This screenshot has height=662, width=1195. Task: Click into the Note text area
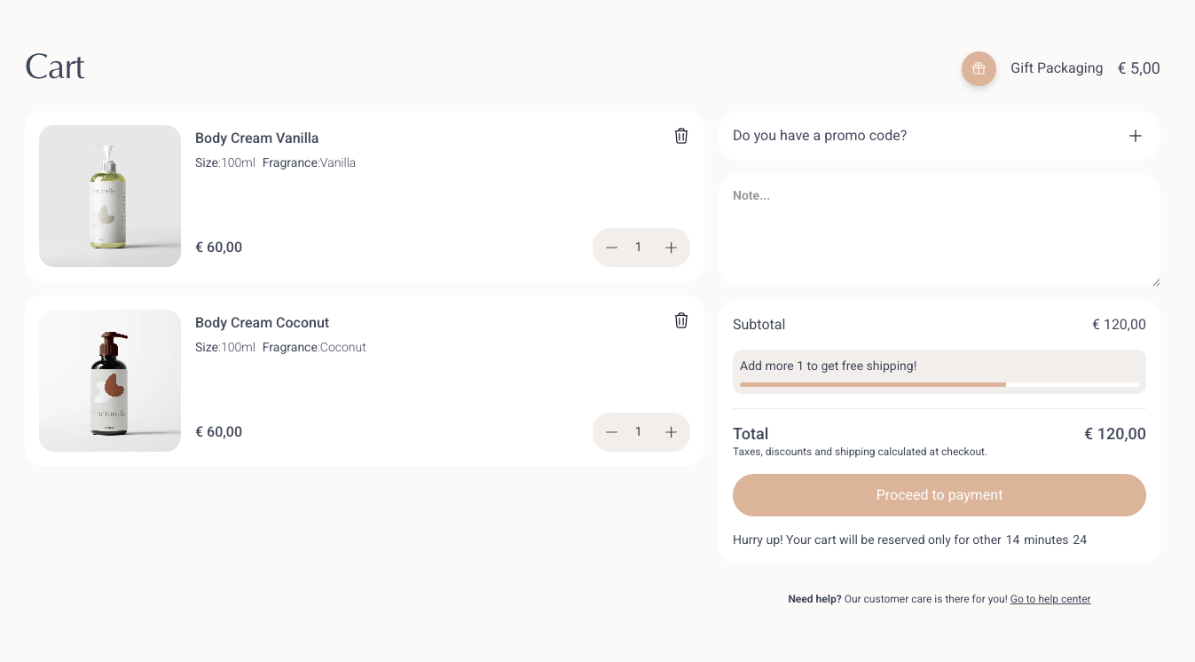point(939,229)
